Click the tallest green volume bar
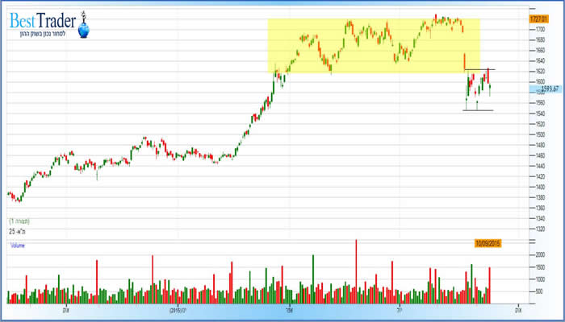This screenshot has width=565, height=322. point(314,277)
